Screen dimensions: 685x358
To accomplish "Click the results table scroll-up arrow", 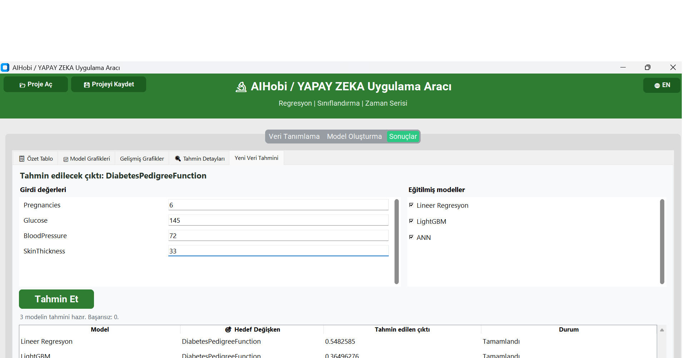I will (x=662, y=330).
